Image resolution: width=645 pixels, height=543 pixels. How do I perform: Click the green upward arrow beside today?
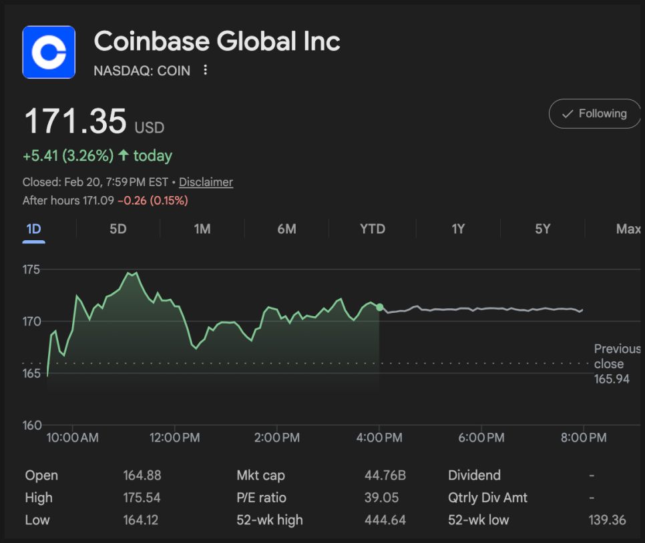click(x=124, y=155)
